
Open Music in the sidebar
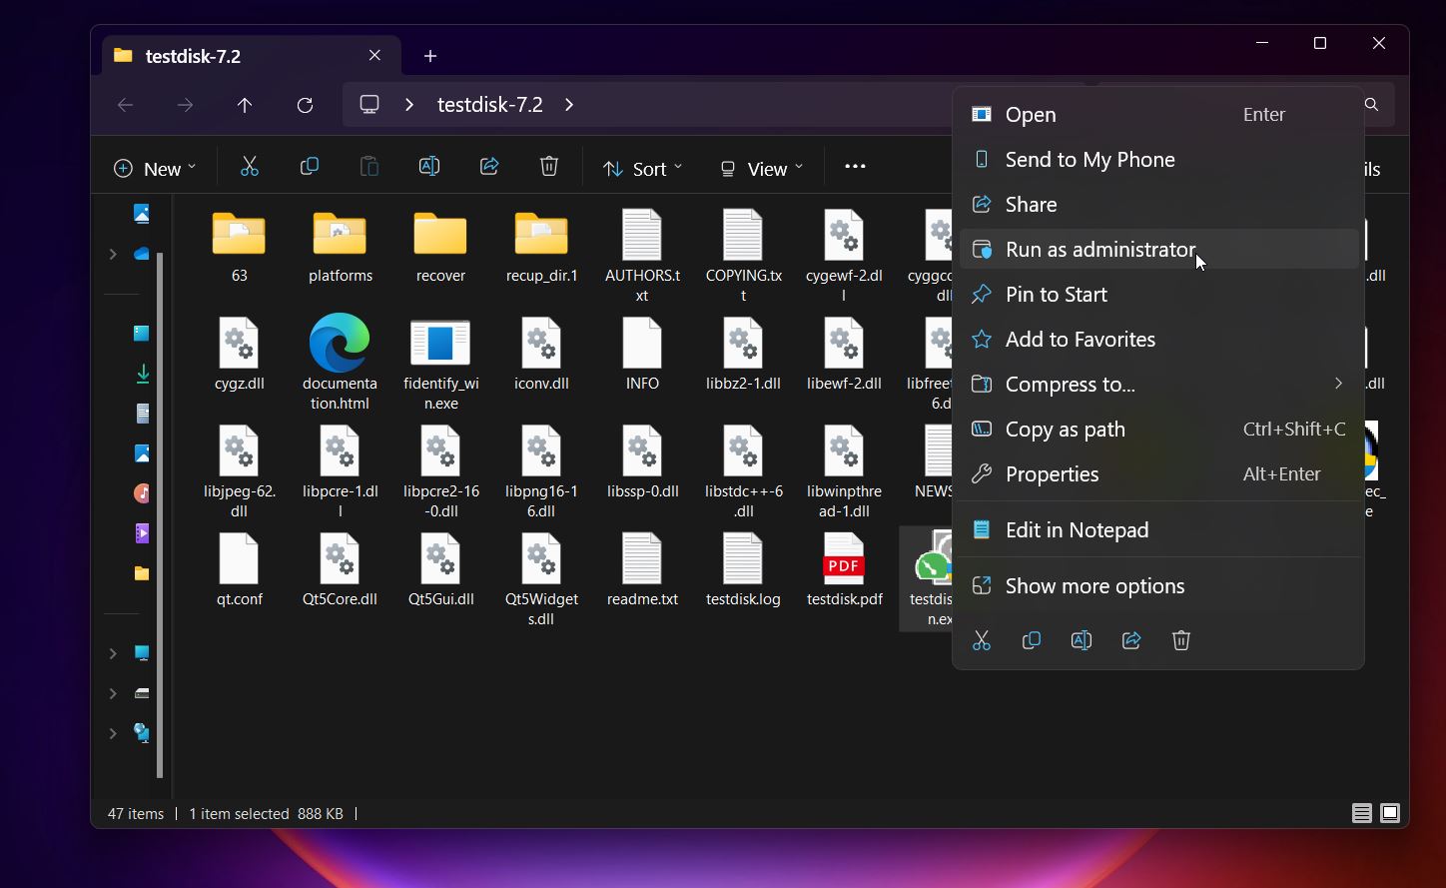[142, 493]
